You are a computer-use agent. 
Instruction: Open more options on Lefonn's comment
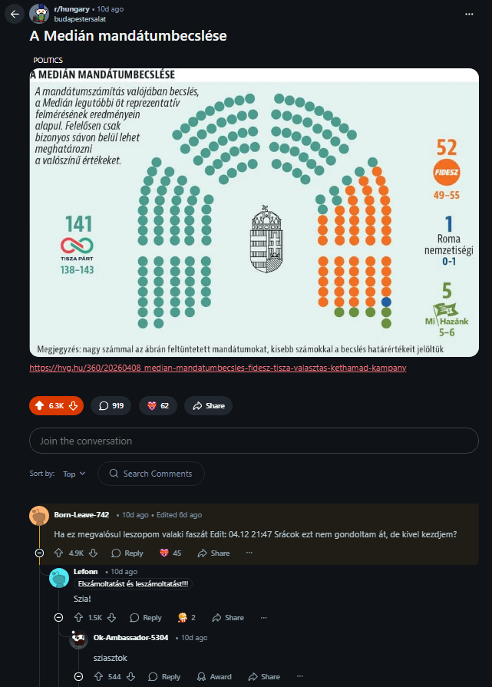tap(264, 617)
